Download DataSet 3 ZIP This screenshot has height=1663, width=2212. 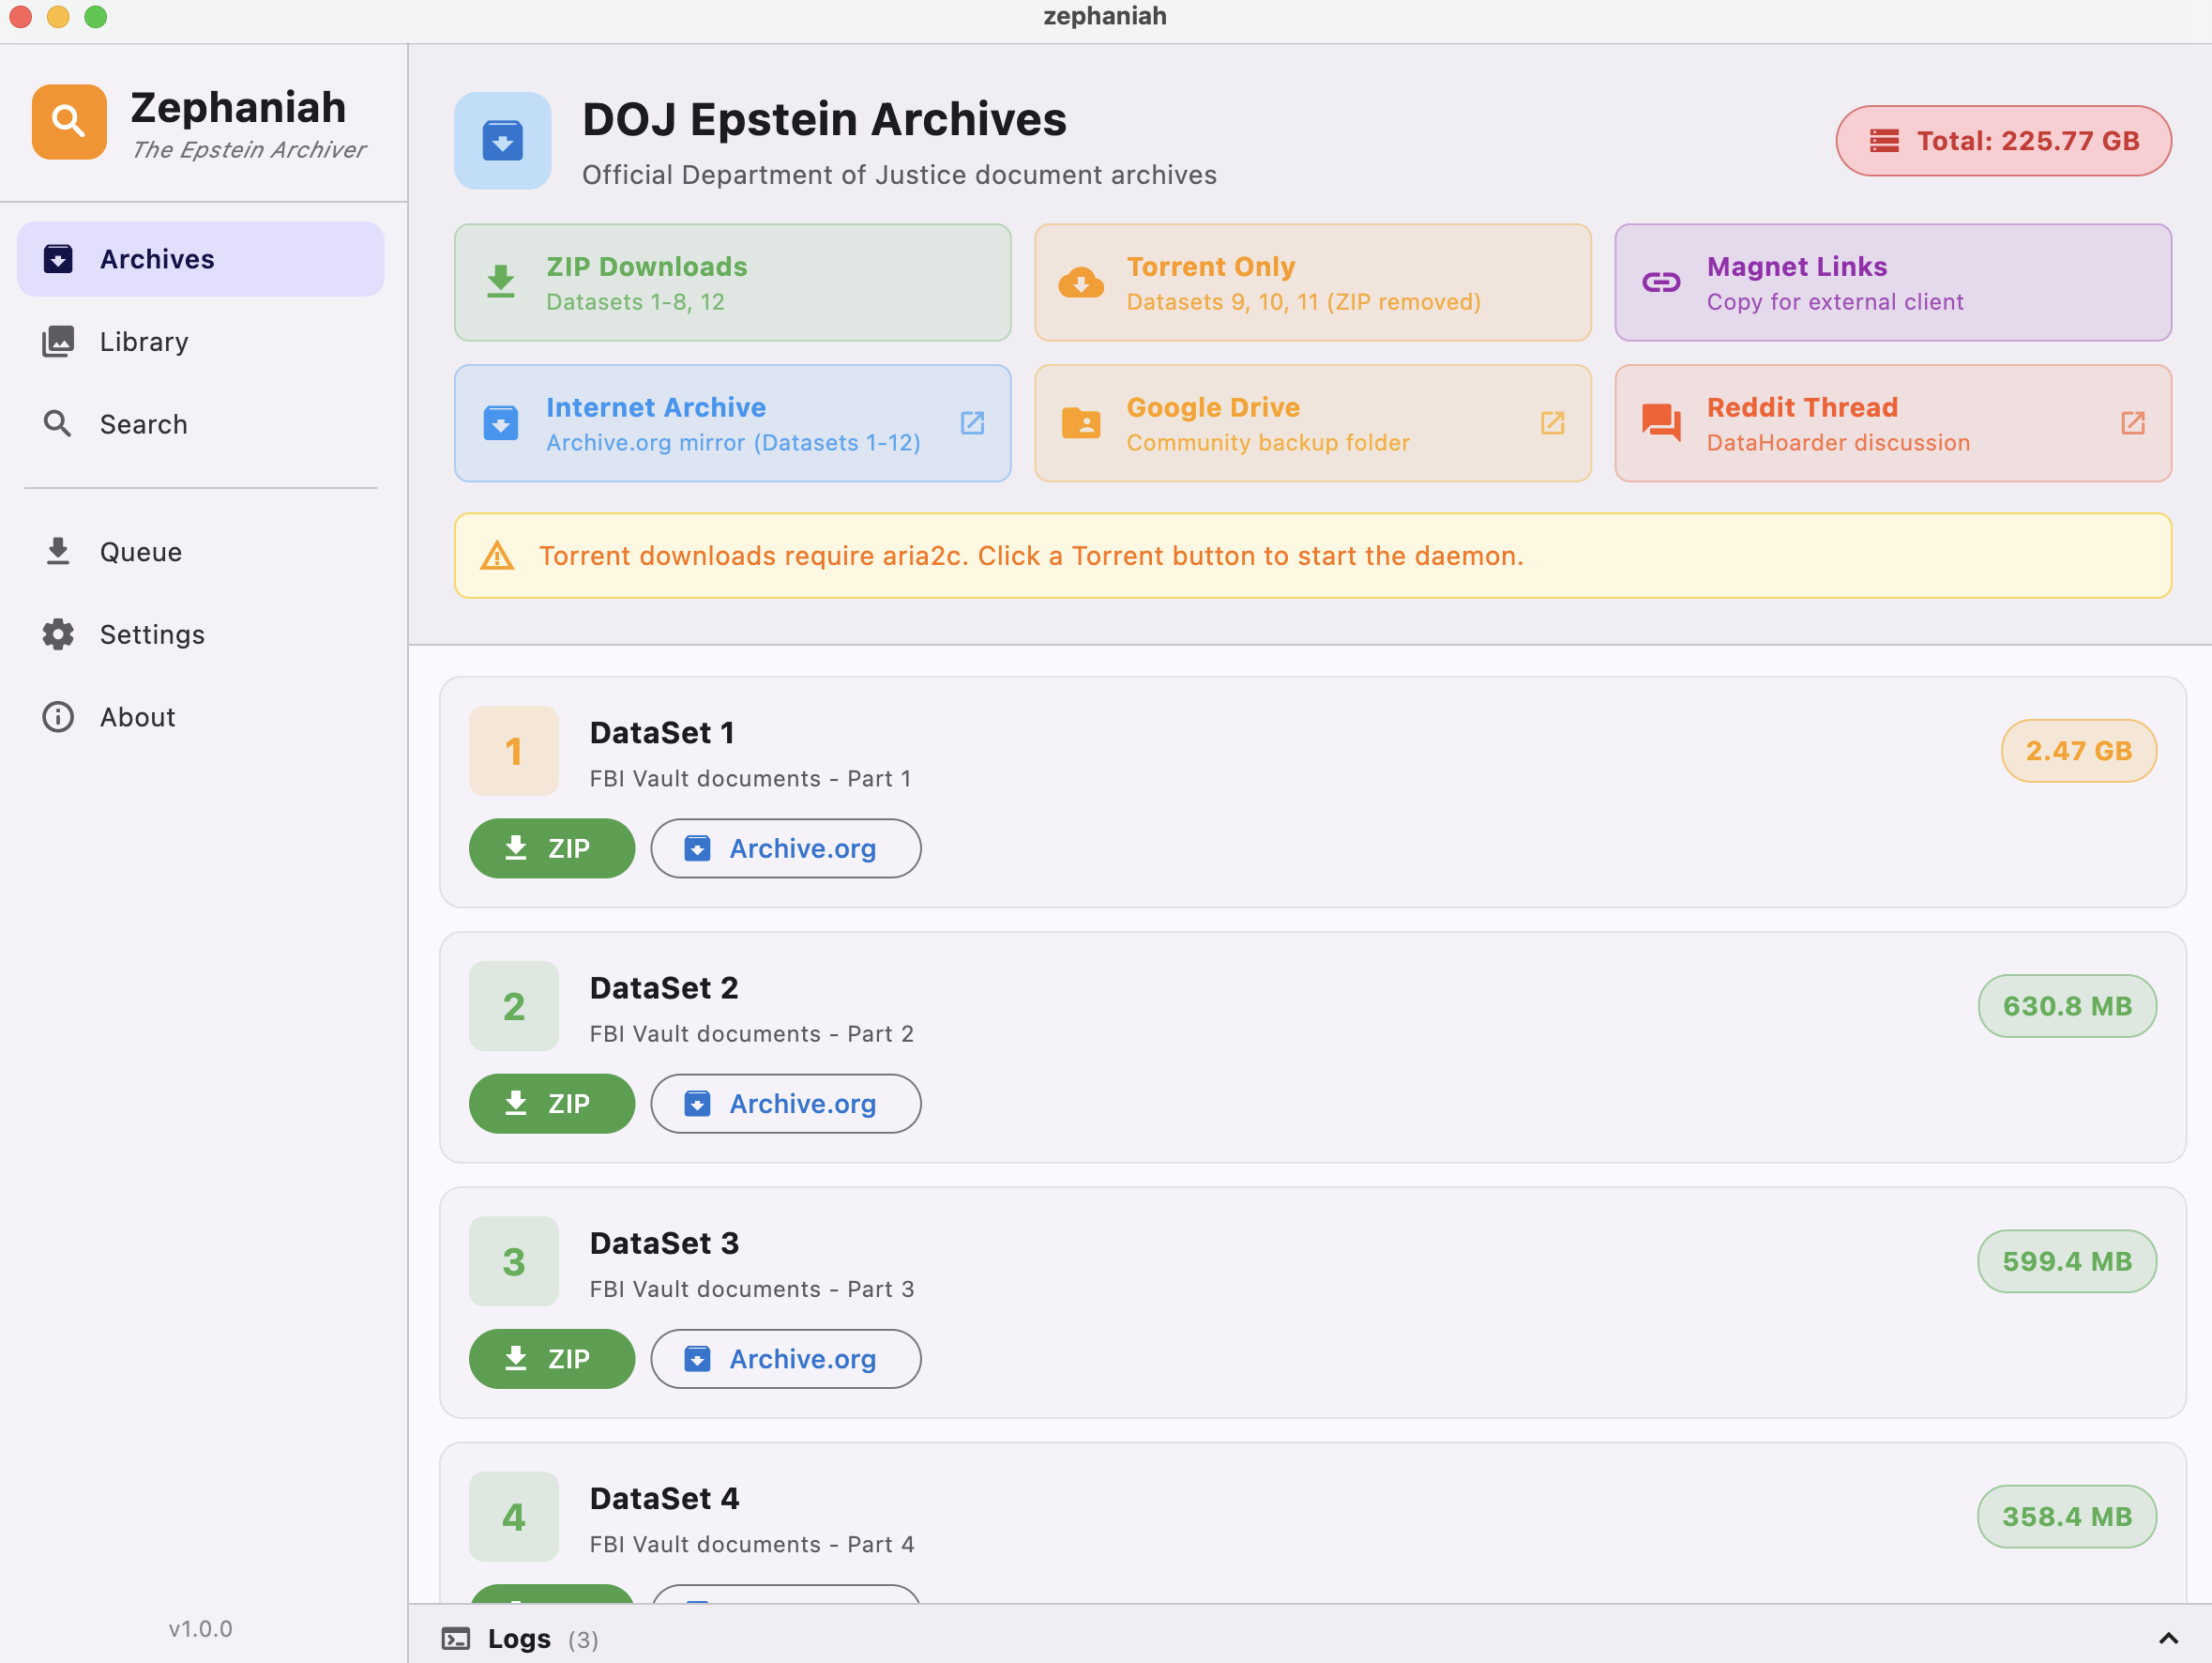tap(551, 1359)
